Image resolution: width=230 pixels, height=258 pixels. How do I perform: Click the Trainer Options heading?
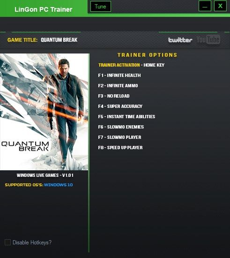(147, 55)
